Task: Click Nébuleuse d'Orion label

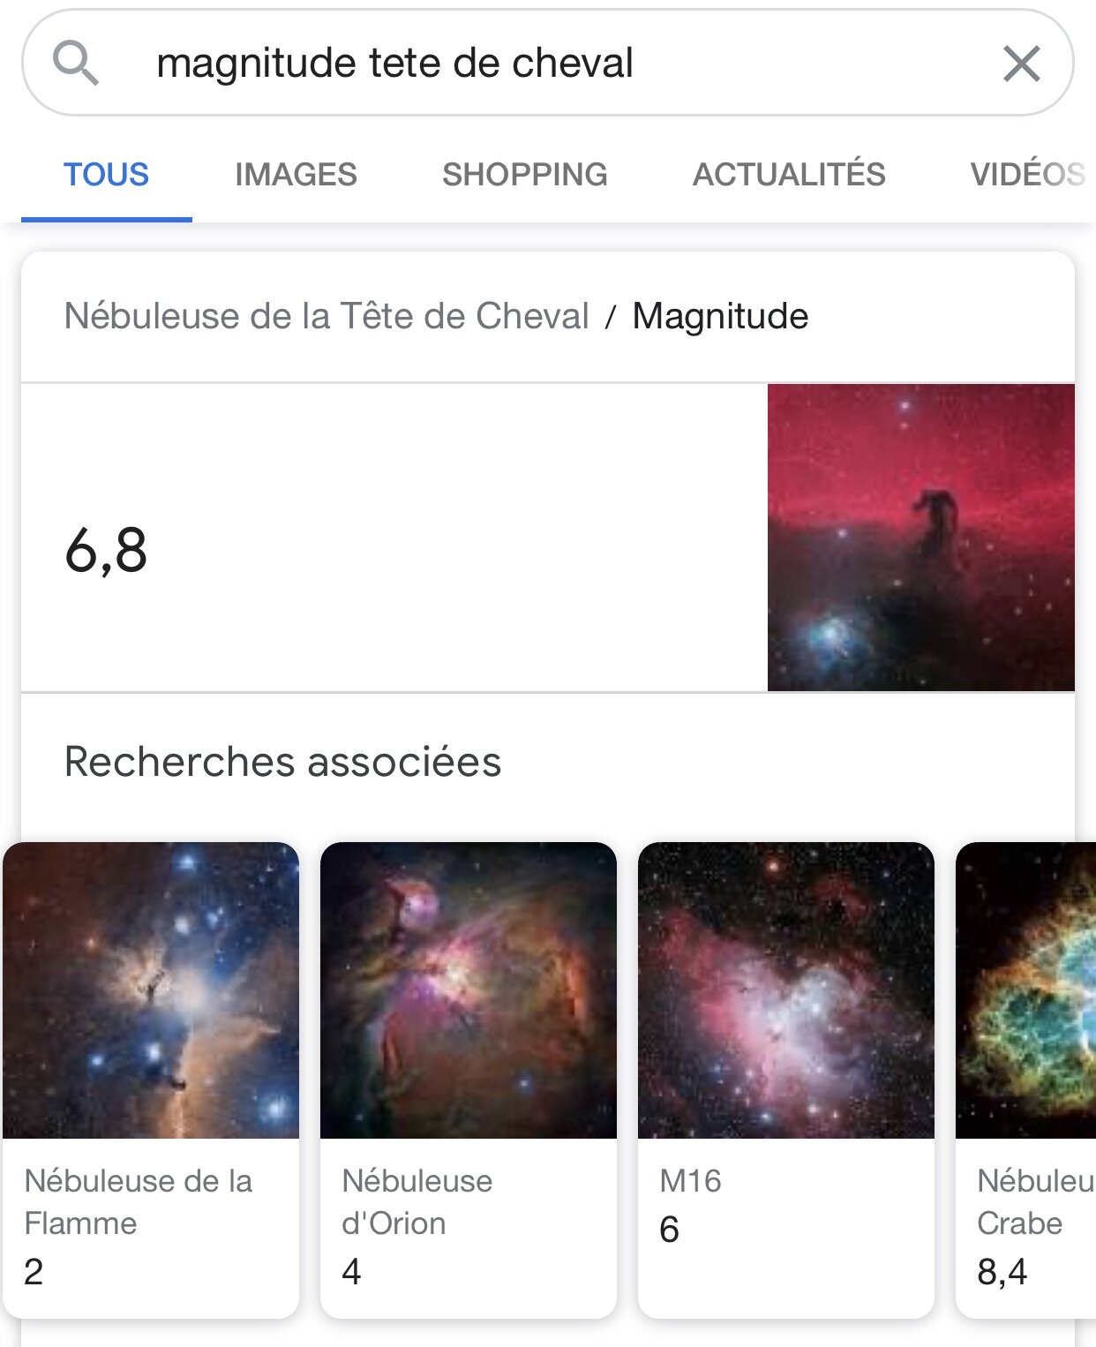Action: tap(417, 1201)
